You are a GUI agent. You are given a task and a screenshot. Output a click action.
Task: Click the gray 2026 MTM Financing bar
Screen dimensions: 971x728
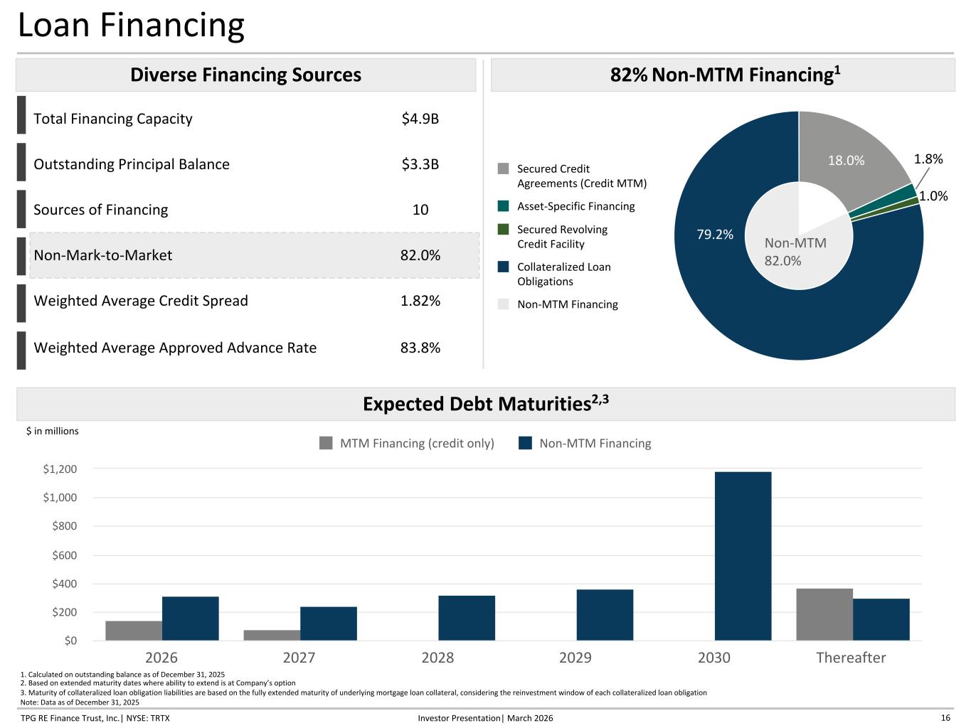coord(134,631)
